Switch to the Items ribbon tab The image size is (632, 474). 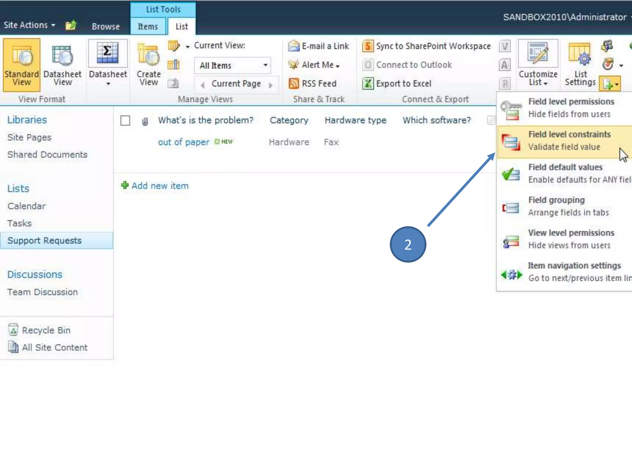pos(148,27)
